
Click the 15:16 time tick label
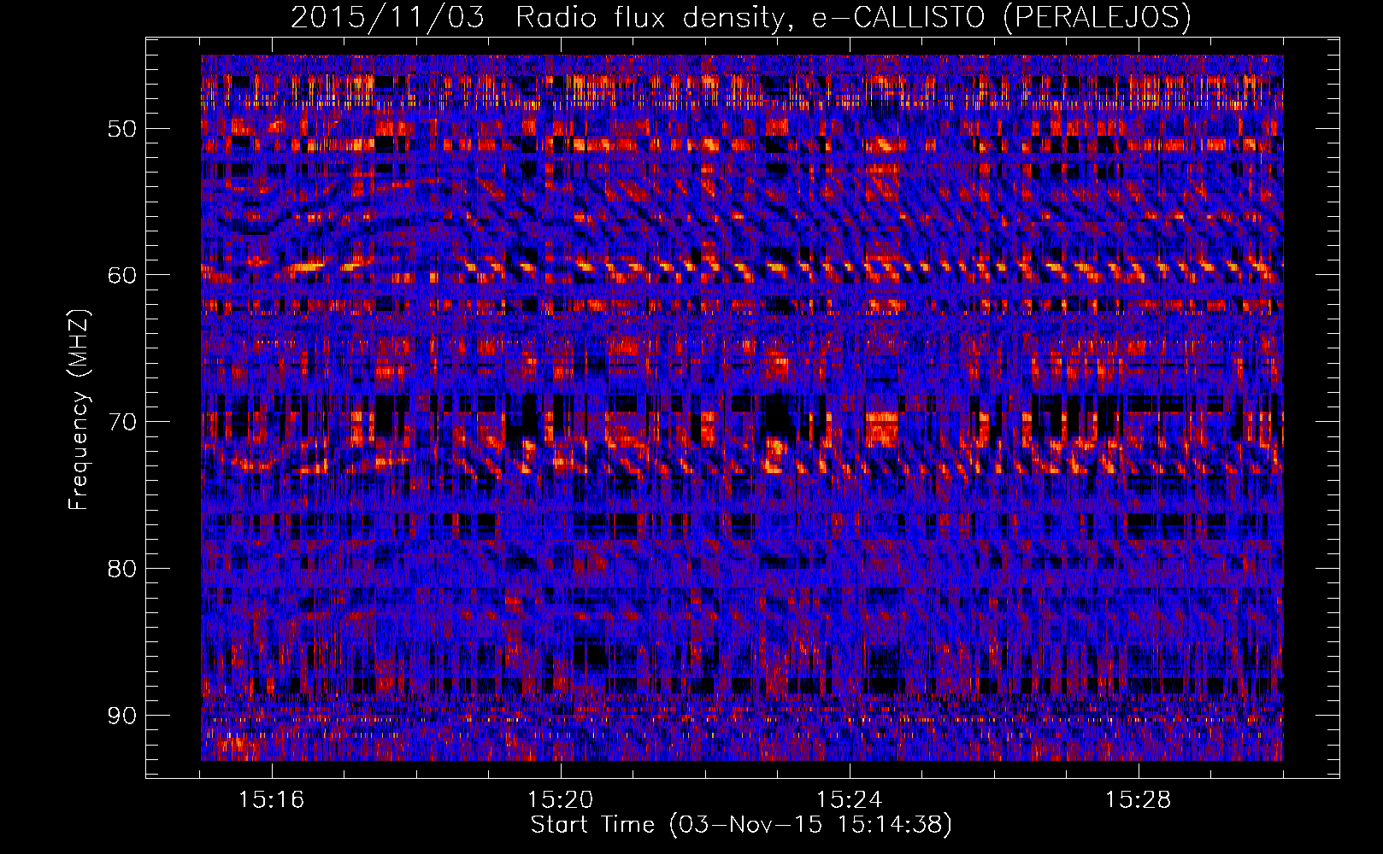[271, 800]
